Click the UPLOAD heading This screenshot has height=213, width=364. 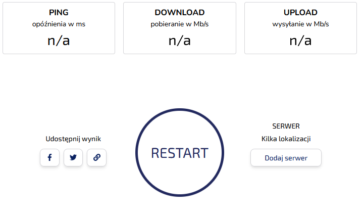300,12
